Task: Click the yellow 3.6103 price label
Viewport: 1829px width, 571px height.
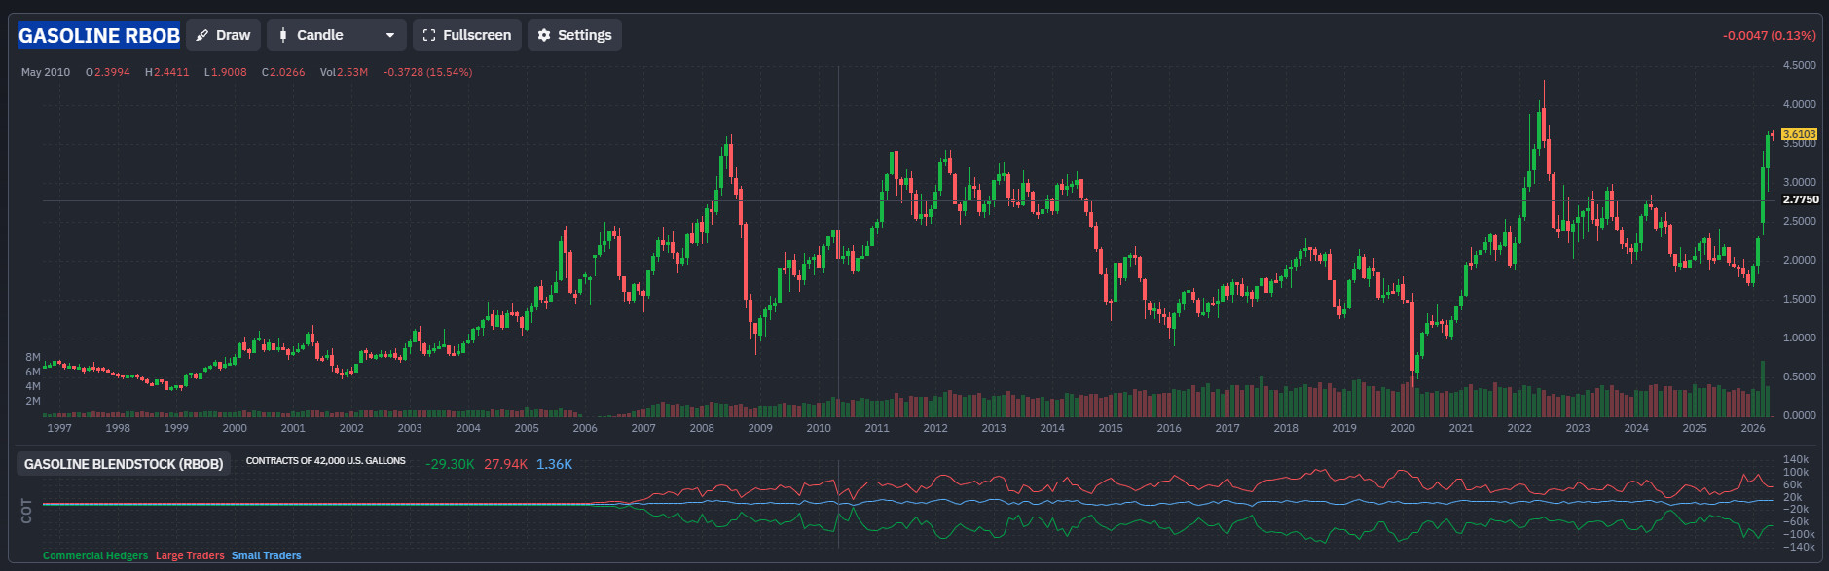Action: [1799, 134]
